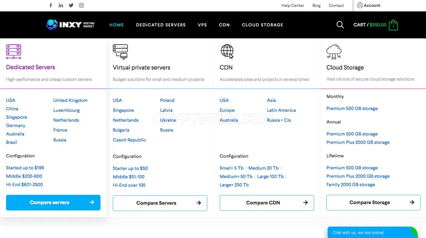Select Bulgaria VPS location
Screen dimensions: 426x238
coord(121,130)
